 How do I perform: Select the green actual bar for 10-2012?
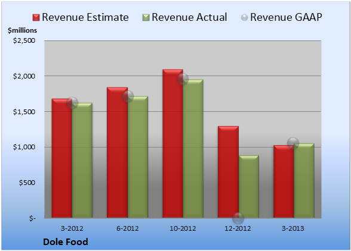tap(193, 149)
